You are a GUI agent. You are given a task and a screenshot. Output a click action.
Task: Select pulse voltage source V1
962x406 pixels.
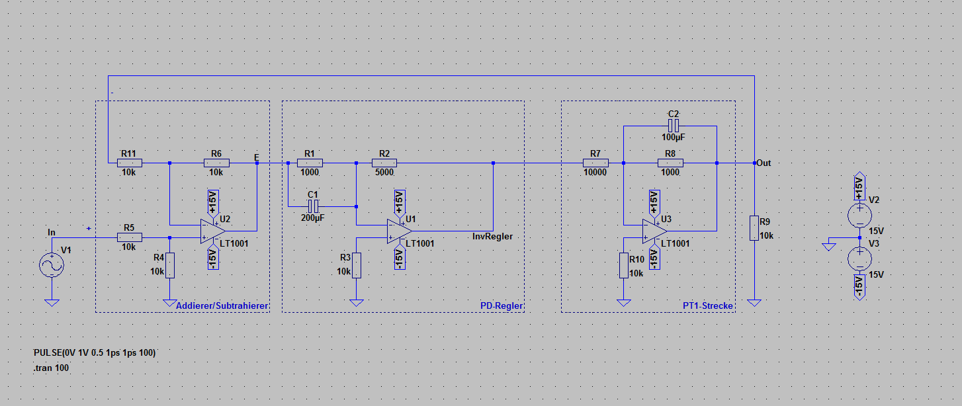(x=52, y=264)
